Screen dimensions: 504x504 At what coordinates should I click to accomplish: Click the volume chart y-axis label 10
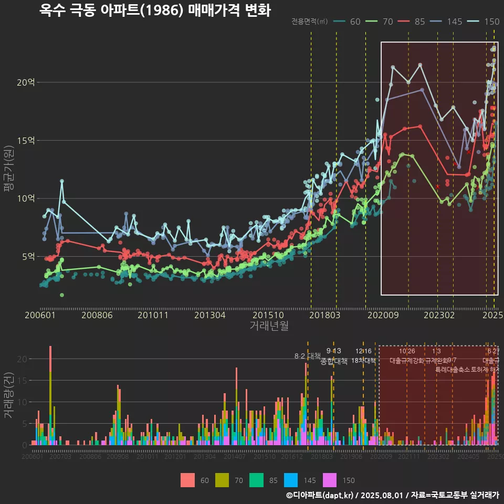click(22, 402)
